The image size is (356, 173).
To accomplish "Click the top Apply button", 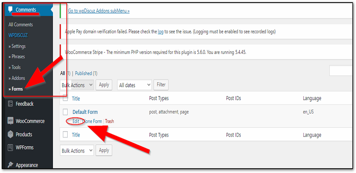I will [x=104, y=85].
